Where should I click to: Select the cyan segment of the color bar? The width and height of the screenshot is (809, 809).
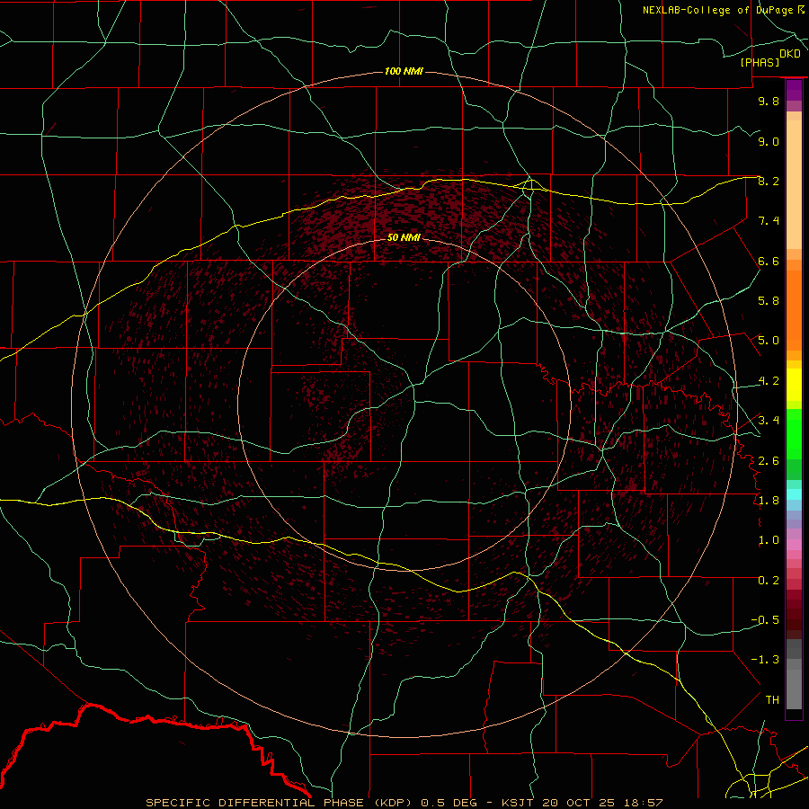coord(794,494)
